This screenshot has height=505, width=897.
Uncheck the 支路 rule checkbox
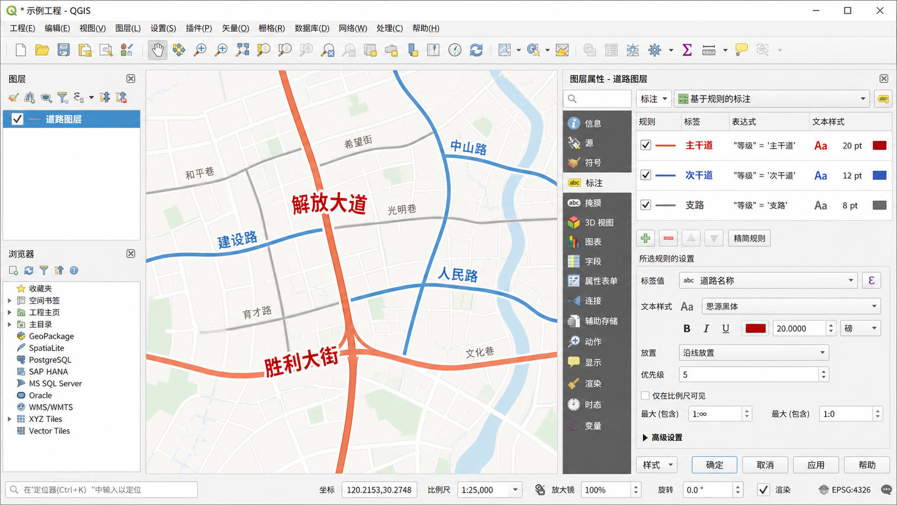(645, 205)
